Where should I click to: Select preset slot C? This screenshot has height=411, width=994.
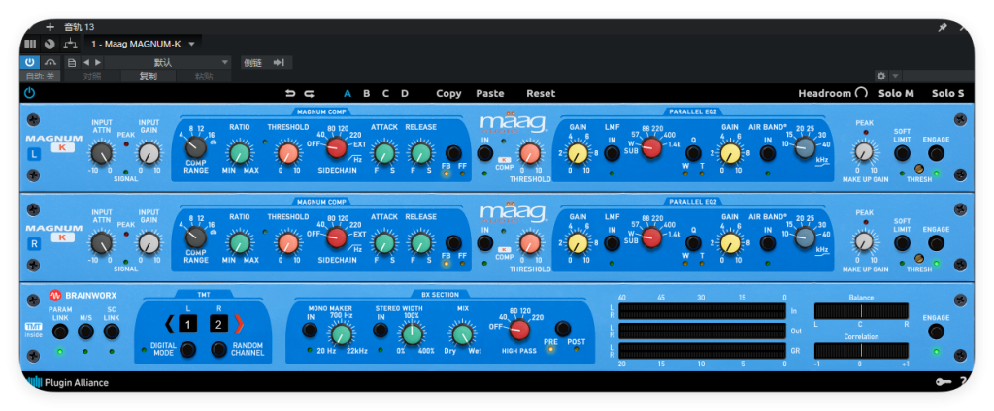pyautogui.click(x=385, y=94)
